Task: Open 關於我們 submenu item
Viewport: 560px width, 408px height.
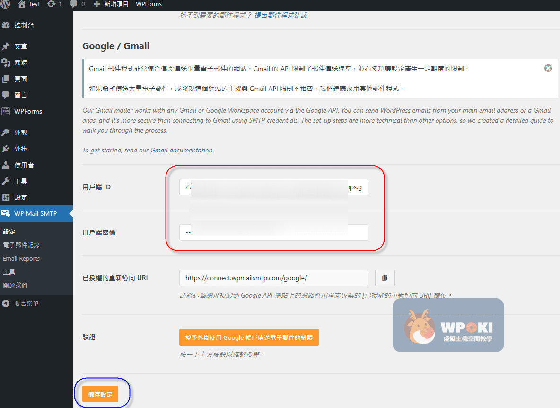Action: pyautogui.click(x=15, y=285)
